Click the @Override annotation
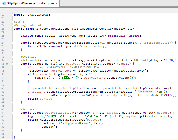The width and height of the screenshot is (178, 140). (x=28, y=57)
